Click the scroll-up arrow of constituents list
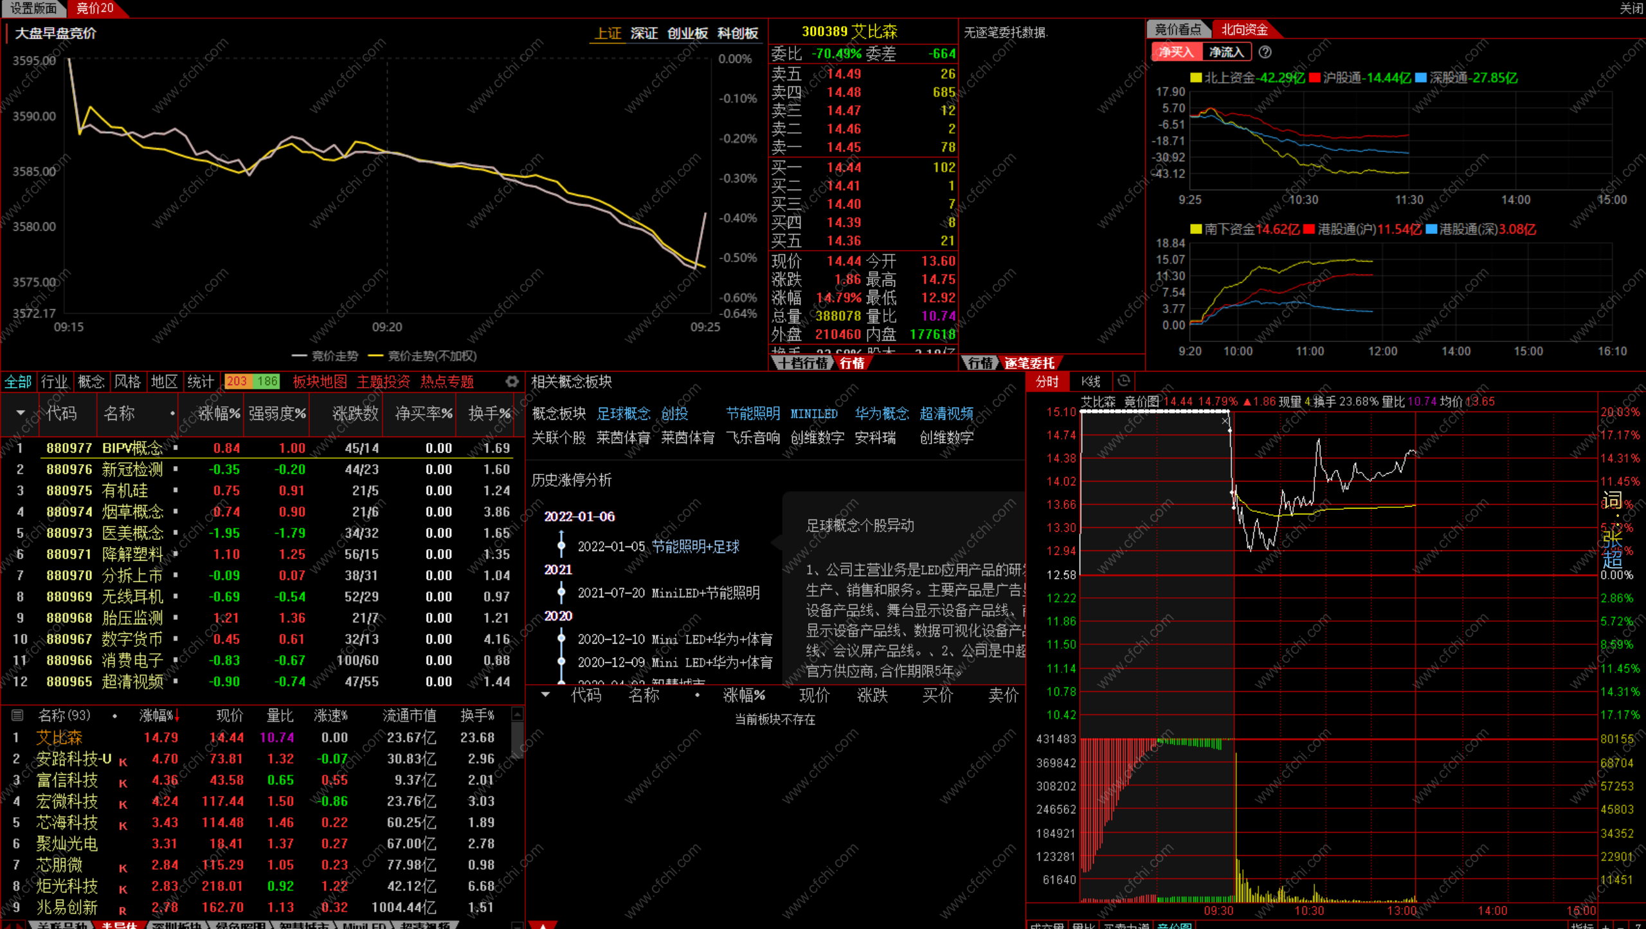 tap(517, 714)
